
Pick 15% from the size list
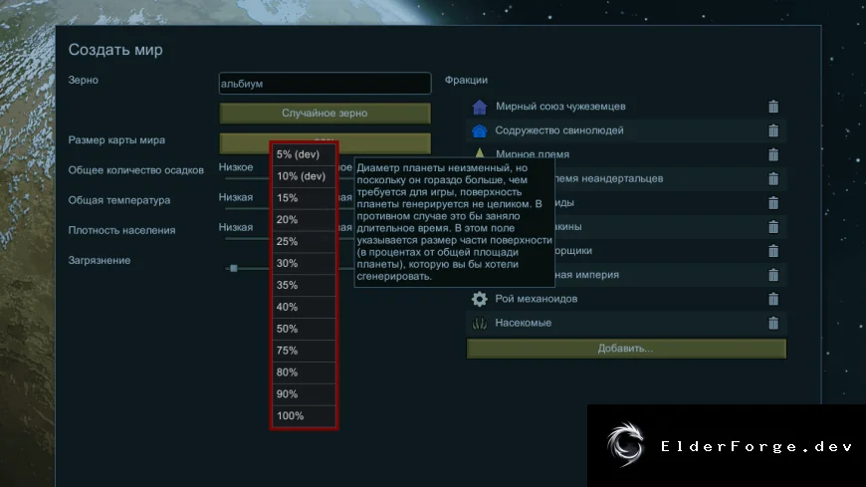click(304, 198)
